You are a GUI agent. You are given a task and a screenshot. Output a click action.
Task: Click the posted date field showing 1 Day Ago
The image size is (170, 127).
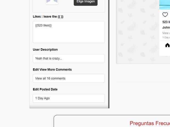coord(69,98)
